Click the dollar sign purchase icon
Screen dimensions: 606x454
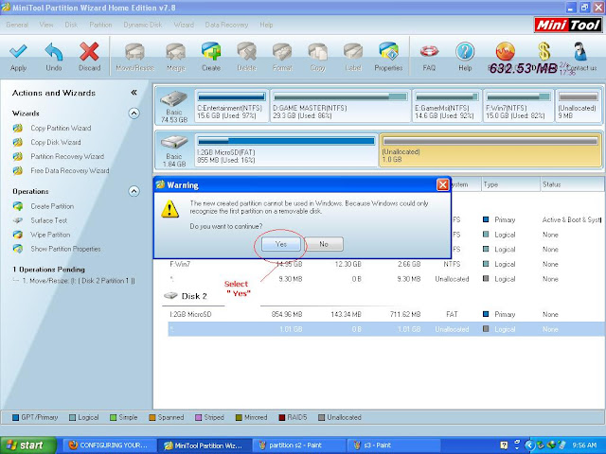(x=544, y=51)
